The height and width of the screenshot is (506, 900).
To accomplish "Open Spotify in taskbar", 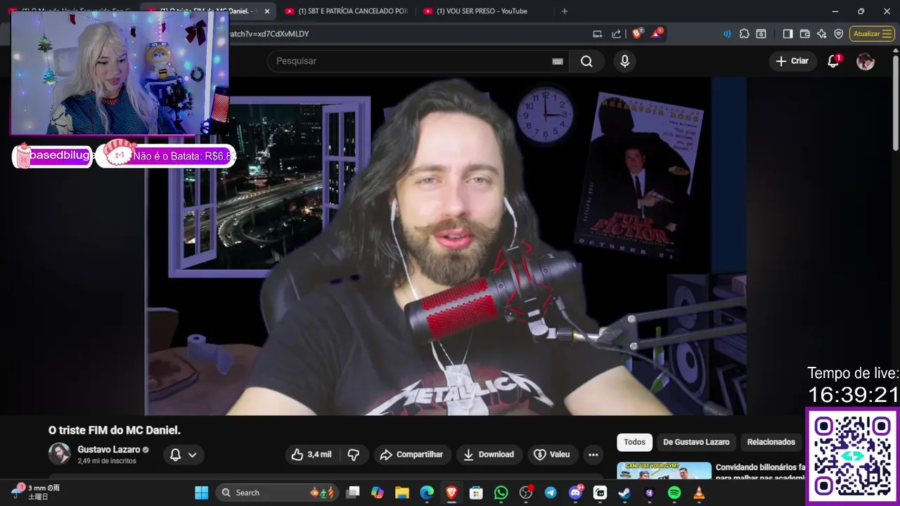I will click(674, 493).
